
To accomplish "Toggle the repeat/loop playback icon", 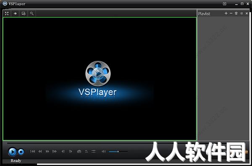I will [87, 152].
